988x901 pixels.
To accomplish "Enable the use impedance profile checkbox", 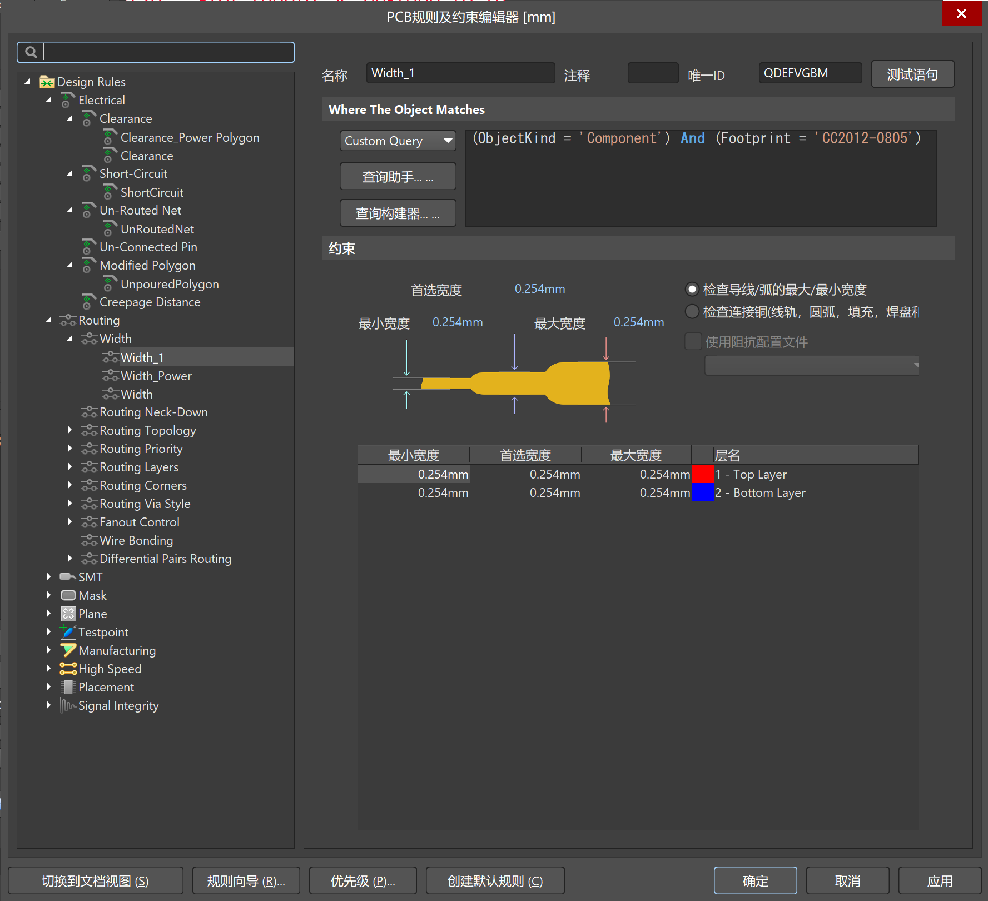I will coord(693,341).
